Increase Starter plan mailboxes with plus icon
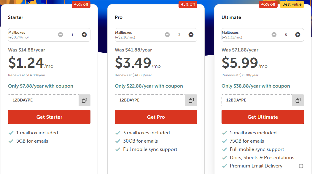The height and width of the screenshot is (174, 312). (84, 35)
